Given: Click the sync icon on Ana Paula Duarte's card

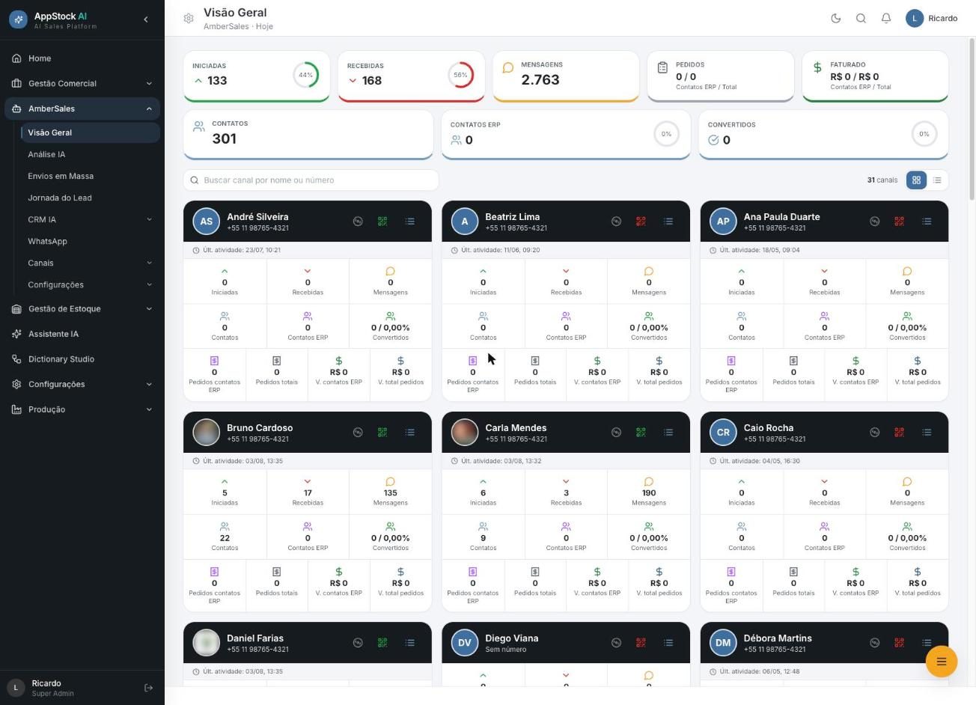Looking at the screenshot, I should 874,222.
